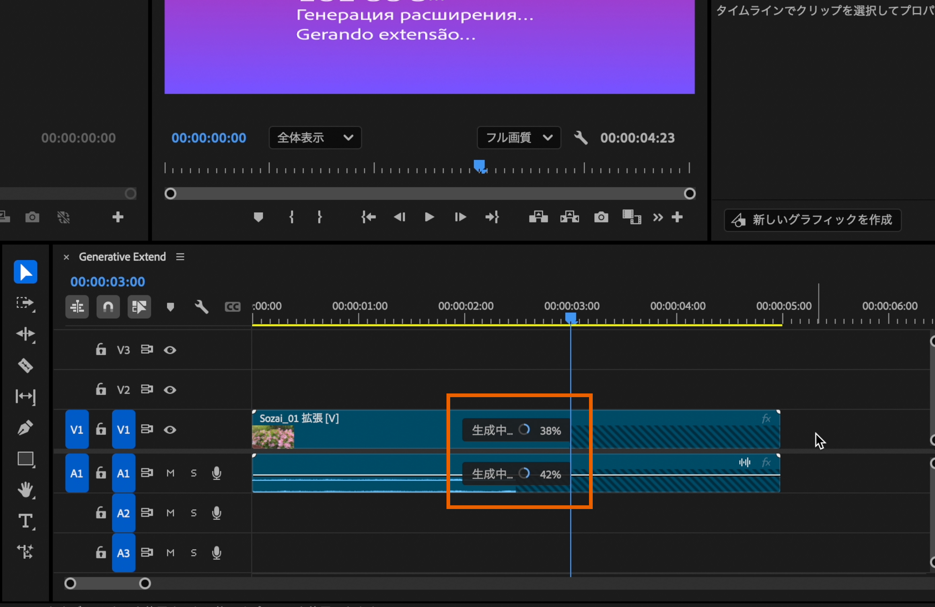This screenshot has width=935, height=607.
Task: Click Export Frame camera icon in monitor
Action: coord(601,217)
